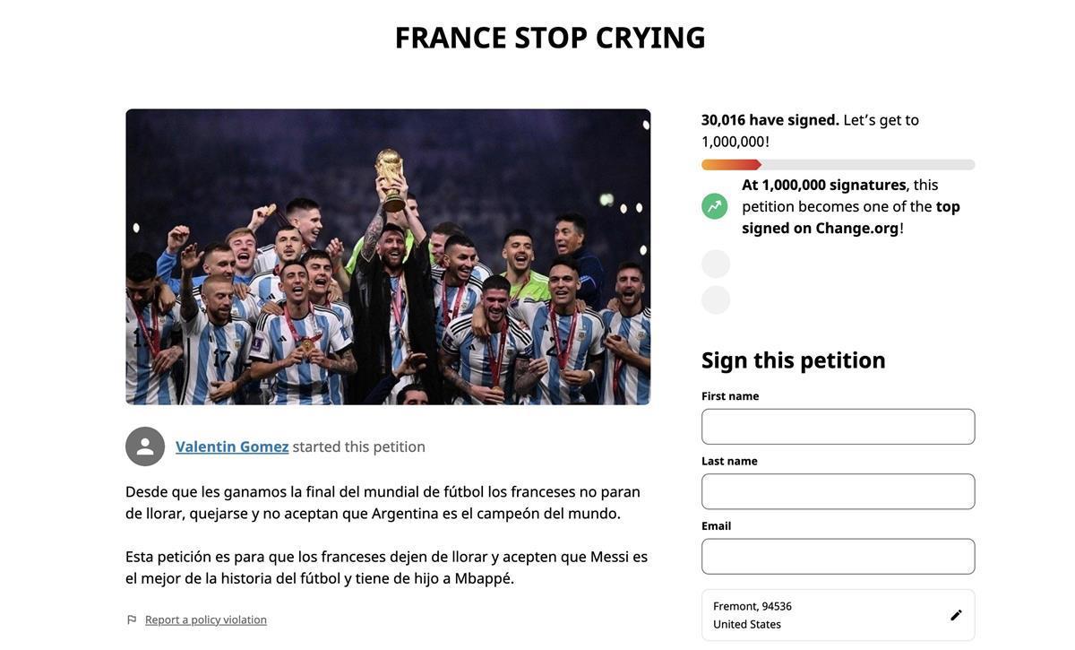
Task: Click the upper gray placeholder circle
Action: coord(716,264)
